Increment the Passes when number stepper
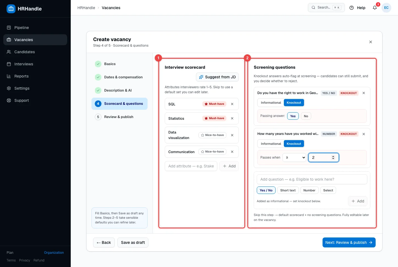398x267 pixels. (333, 156)
